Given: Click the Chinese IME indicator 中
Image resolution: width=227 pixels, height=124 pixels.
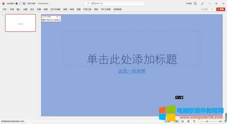Looking at the screenshot, I should [x=177, y=98].
